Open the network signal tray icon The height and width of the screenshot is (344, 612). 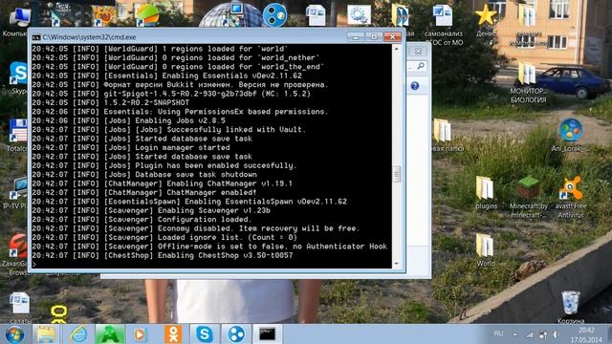[x=529, y=334]
